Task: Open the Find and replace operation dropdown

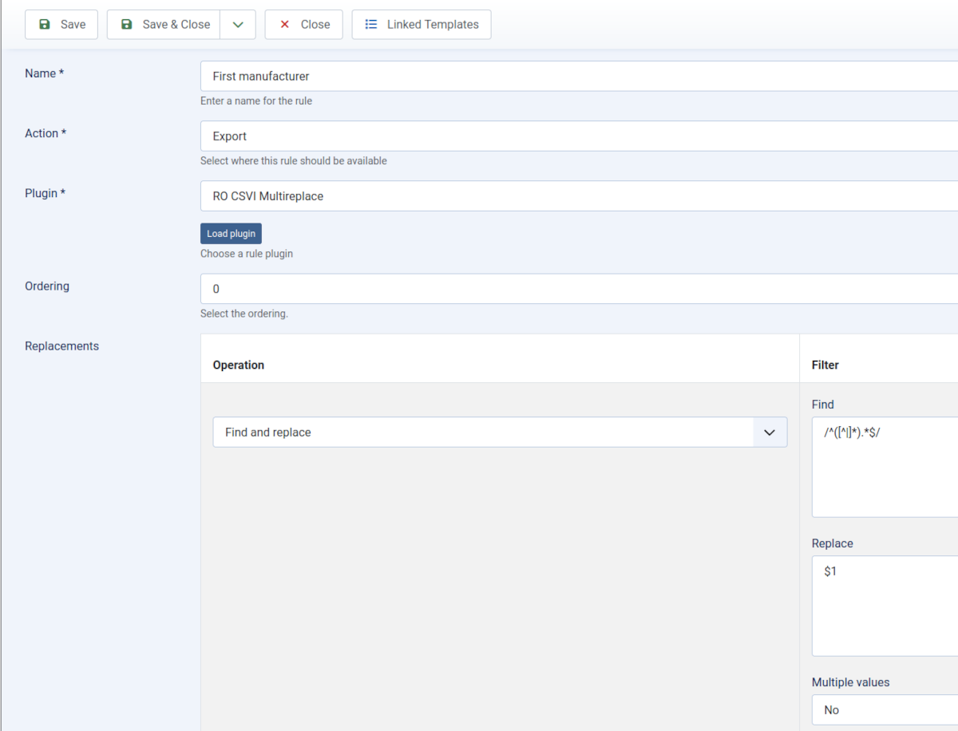Action: click(x=500, y=432)
